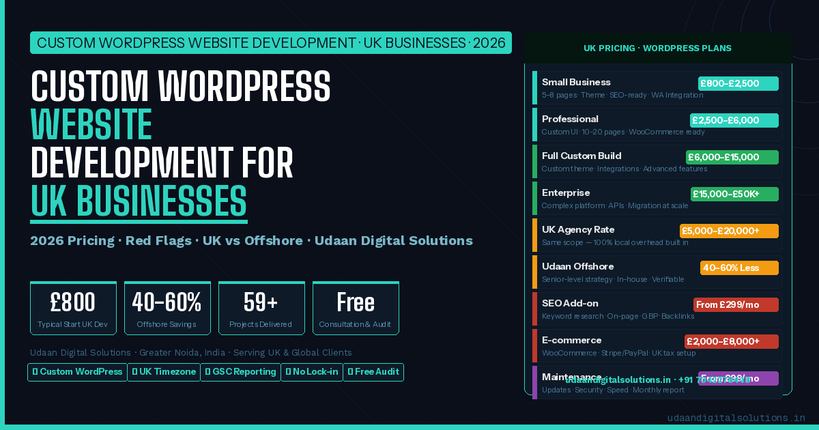The image size is (819, 430).
Task: Click "5–8 pages · Theme · SEO-ready · WA Integration" description
Action: 622,95
